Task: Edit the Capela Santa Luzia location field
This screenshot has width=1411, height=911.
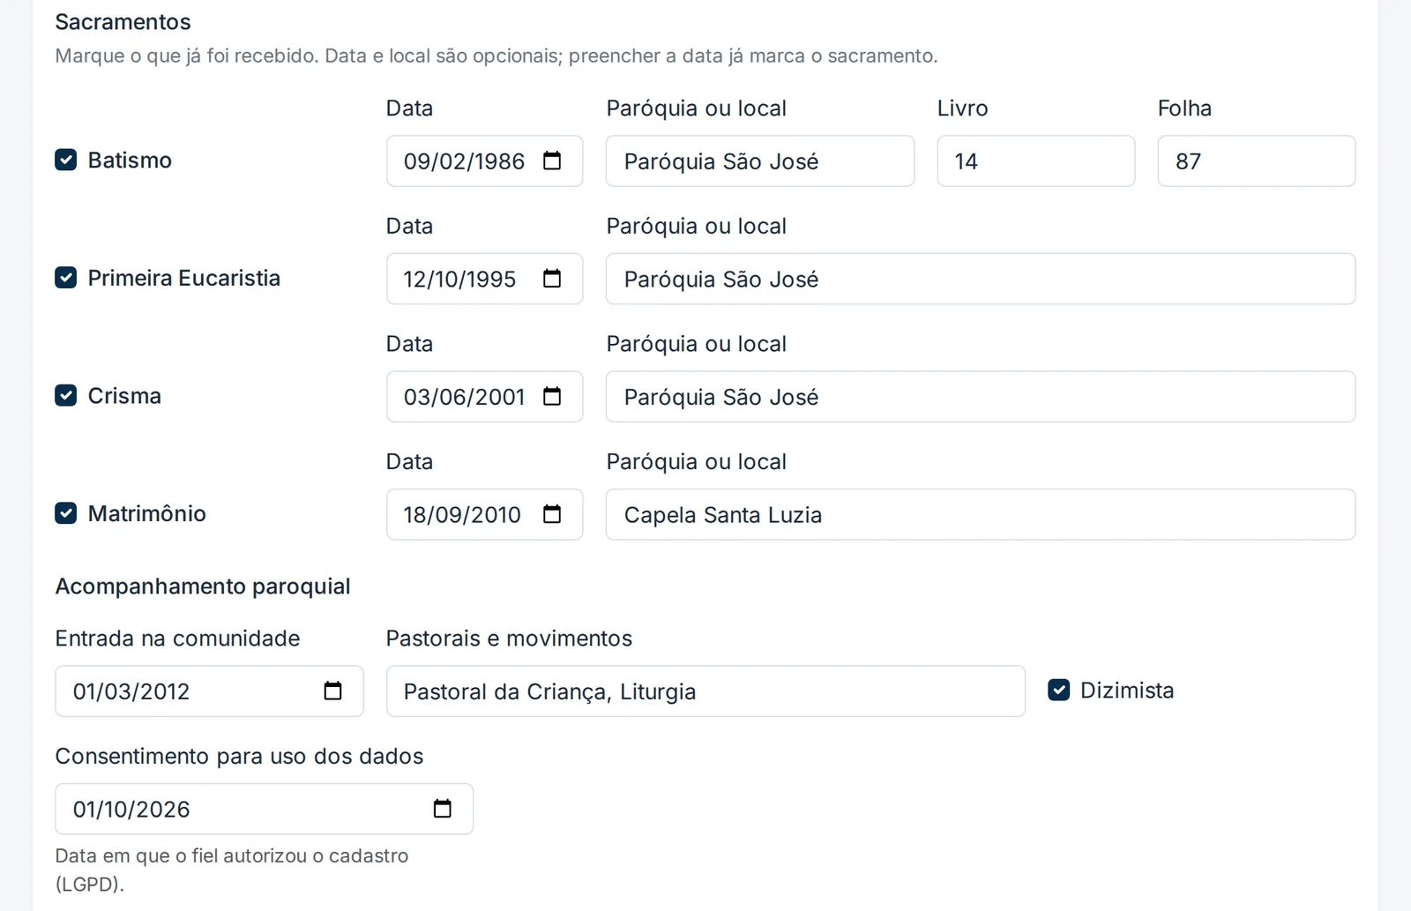Action: pyautogui.click(x=981, y=515)
